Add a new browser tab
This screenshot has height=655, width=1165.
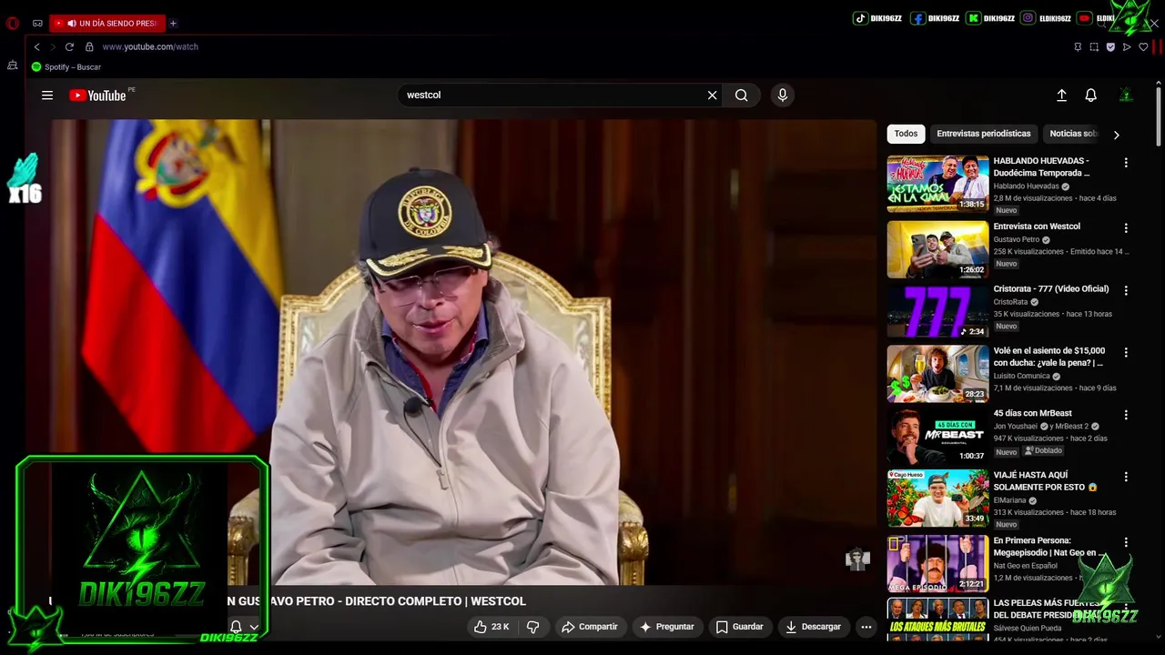(173, 23)
